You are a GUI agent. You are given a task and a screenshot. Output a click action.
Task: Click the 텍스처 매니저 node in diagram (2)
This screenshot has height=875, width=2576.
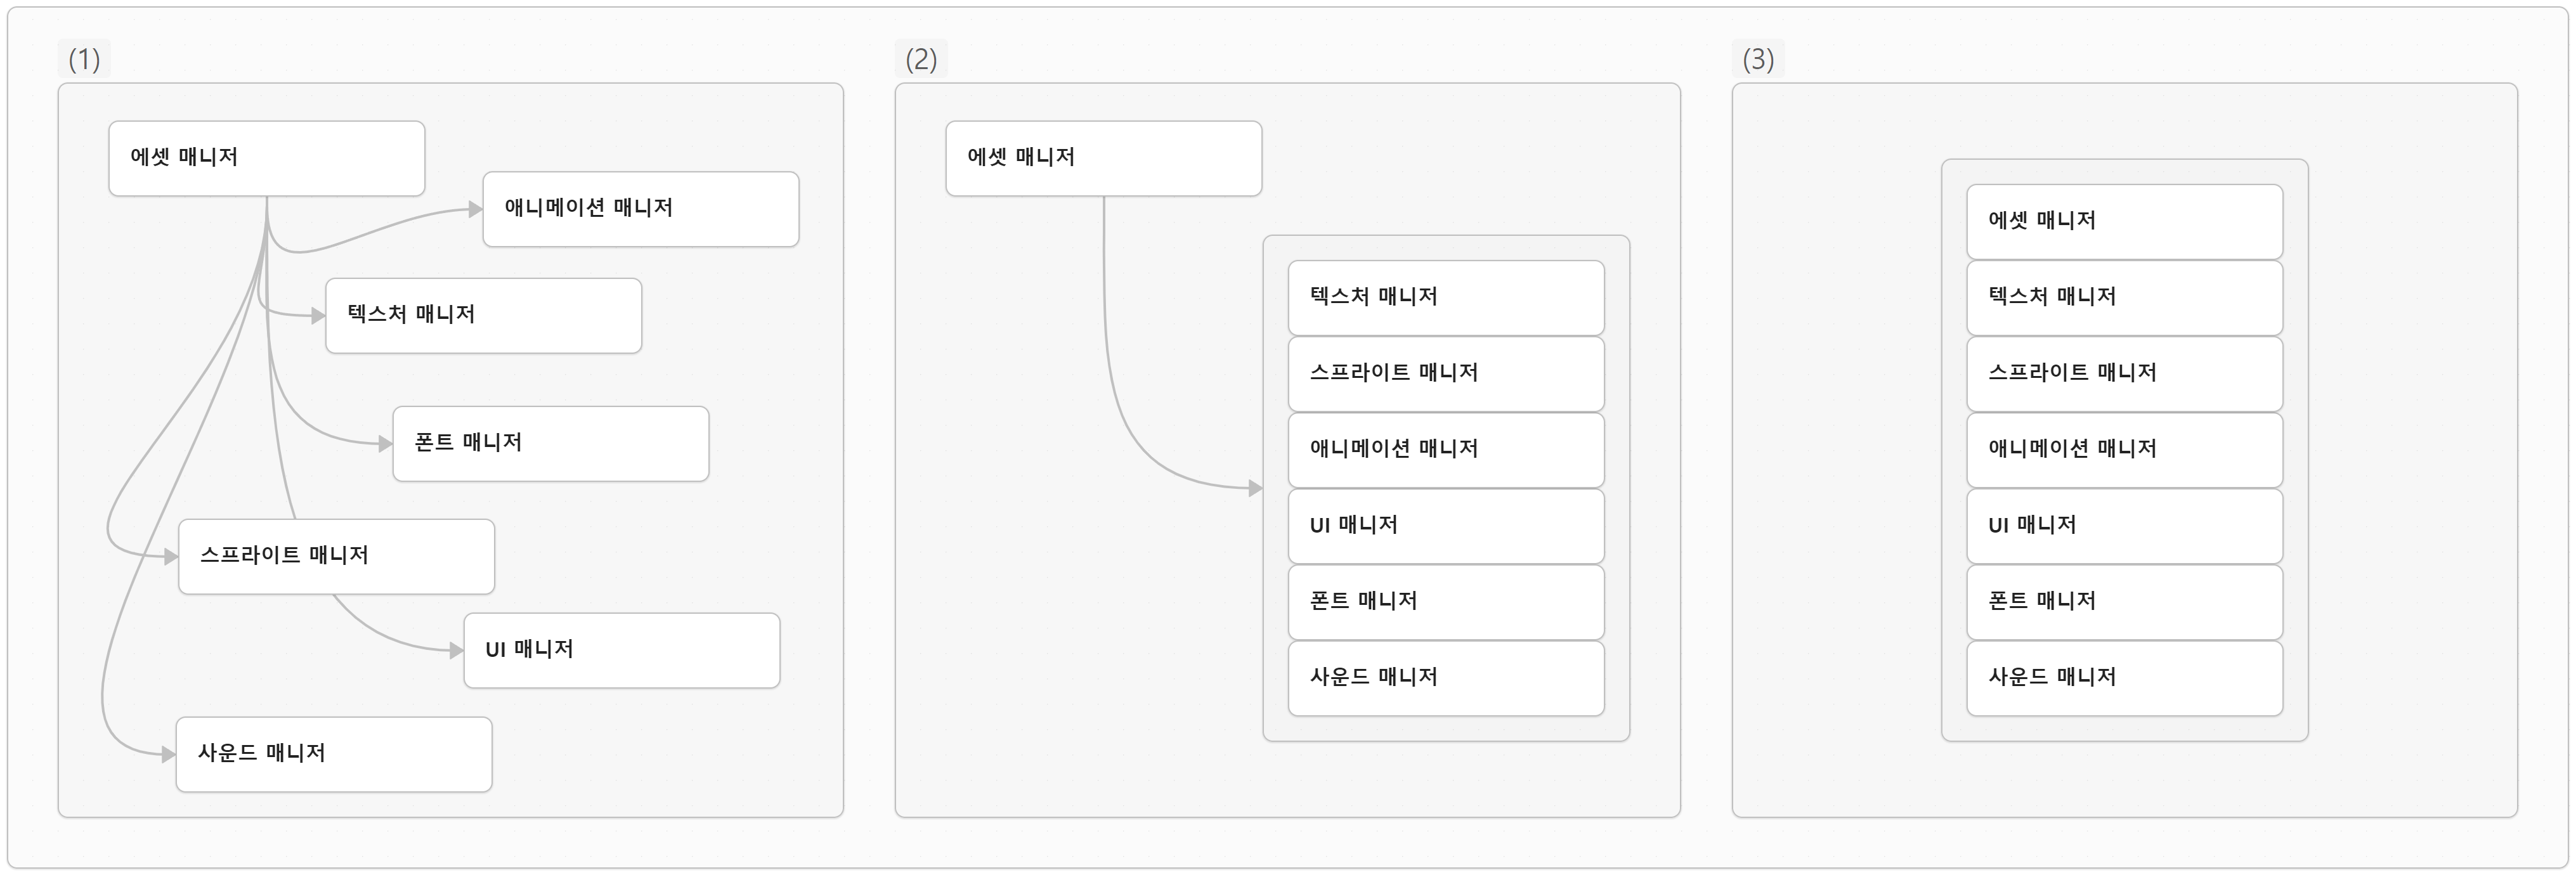1445,297
